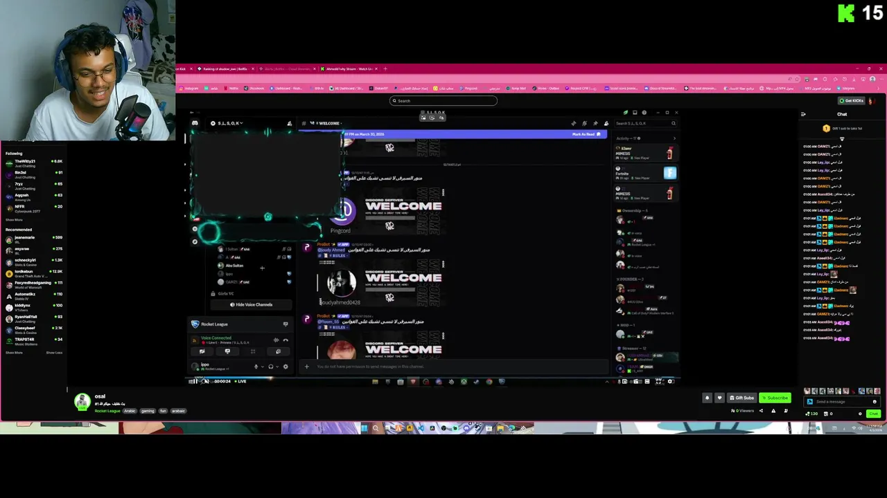Share screen button in Discord voice panel
Image resolution: width=887 pixels, height=498 pixels.
point(227,351)
